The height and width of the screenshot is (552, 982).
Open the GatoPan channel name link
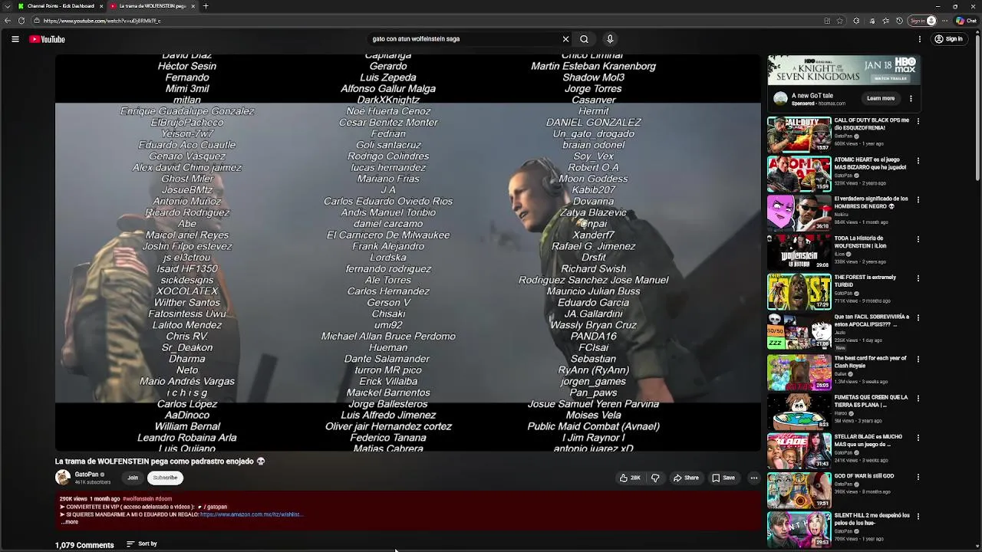coord(87,475)
